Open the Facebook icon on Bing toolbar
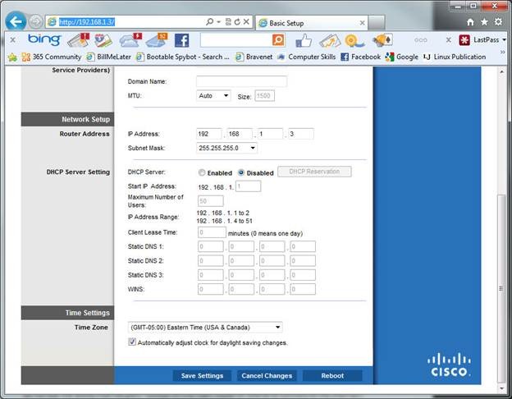 (x=181, y=40)
